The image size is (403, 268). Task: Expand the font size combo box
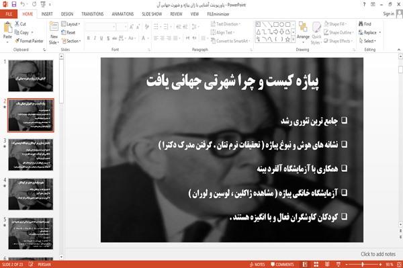[x=126, y=27]
